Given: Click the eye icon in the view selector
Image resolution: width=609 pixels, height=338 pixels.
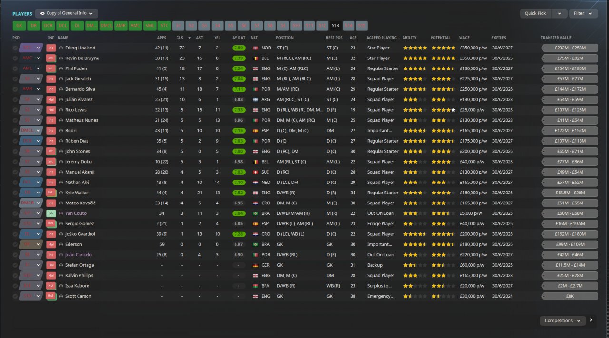Looking at the screenshot, I should (x=42, y=13).
